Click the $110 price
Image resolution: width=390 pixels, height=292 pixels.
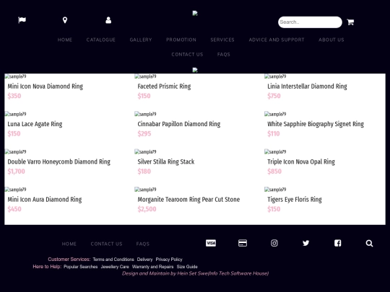click(x=274, y=133)
